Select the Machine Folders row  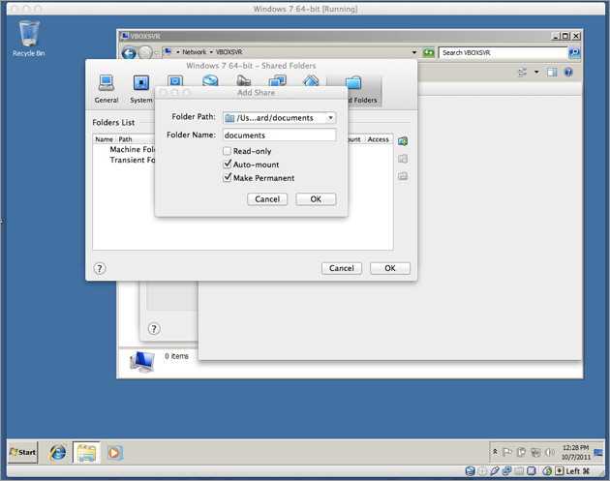coord(133,149)
